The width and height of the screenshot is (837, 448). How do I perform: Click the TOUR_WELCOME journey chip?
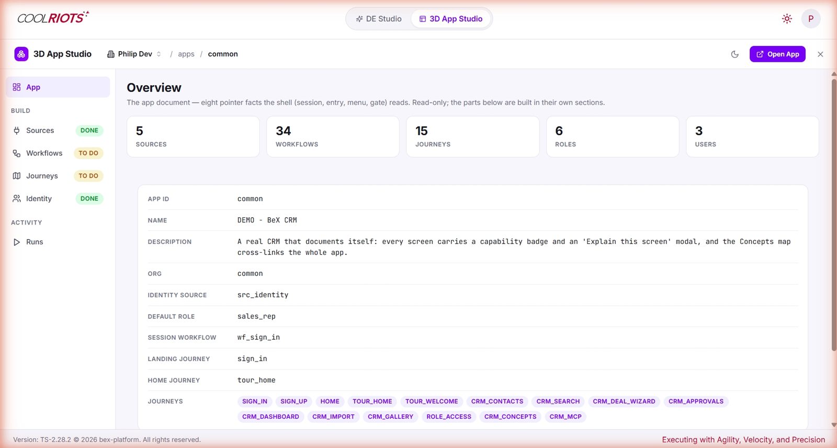click(432, 401)
